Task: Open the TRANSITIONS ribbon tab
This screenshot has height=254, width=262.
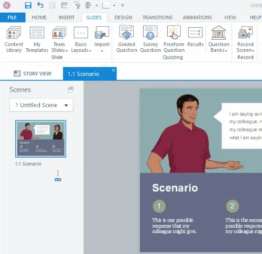Action: click(x=157, y=17)
